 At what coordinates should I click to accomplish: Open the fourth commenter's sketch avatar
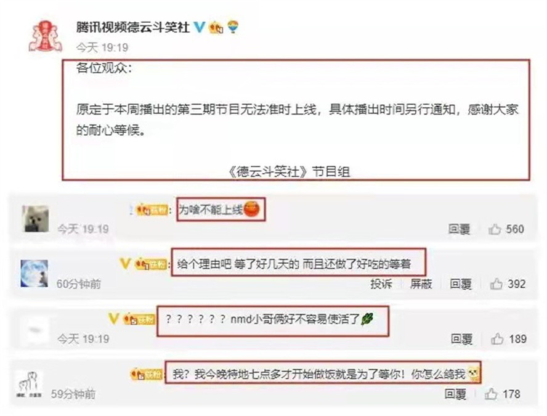[x=30, y=385]
